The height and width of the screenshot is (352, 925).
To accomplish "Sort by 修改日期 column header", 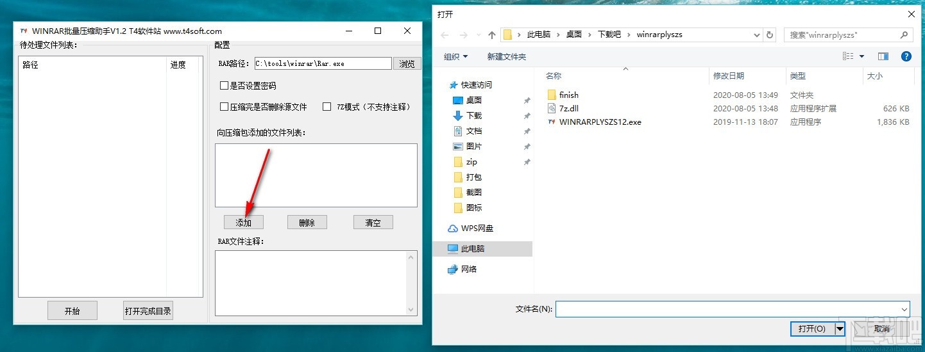I will point(746,76).
